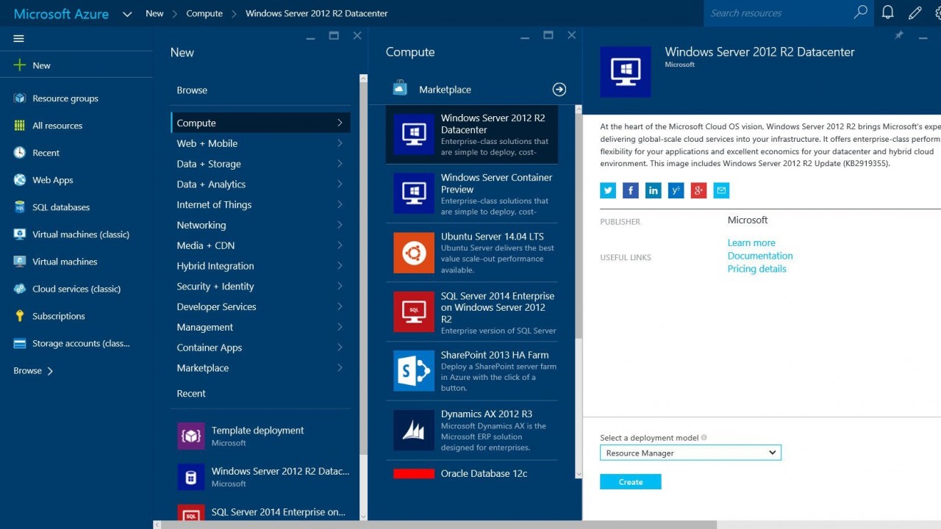
Task: Open Management category
Action: point(260,327)
